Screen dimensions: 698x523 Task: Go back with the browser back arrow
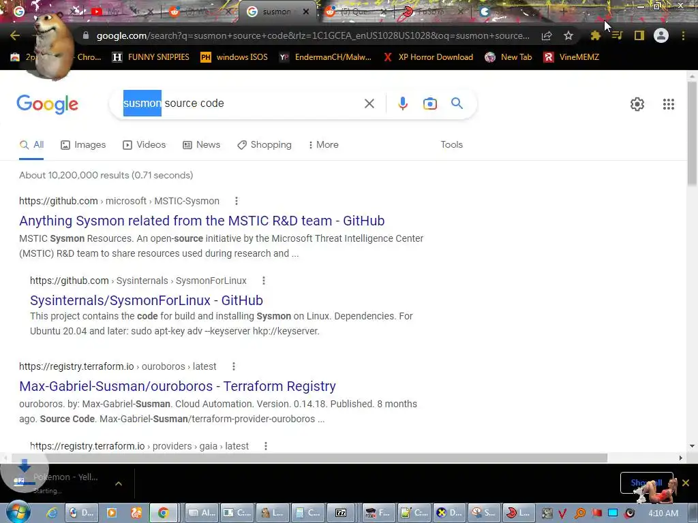15,35
